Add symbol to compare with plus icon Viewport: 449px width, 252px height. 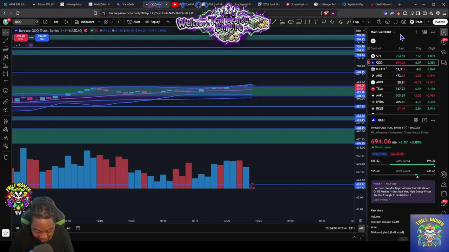pos(45,22)
